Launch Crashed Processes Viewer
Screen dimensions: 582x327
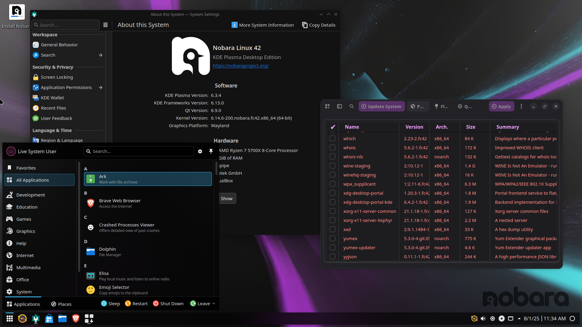coord(148,227)
